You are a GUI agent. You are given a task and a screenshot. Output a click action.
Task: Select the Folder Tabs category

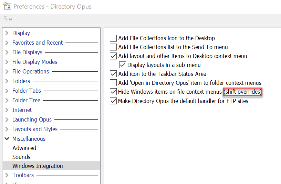click(x=27, y=91)
